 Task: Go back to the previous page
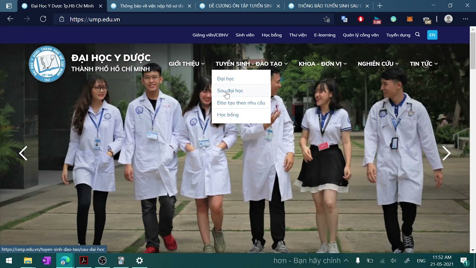(x=10, y=19)
